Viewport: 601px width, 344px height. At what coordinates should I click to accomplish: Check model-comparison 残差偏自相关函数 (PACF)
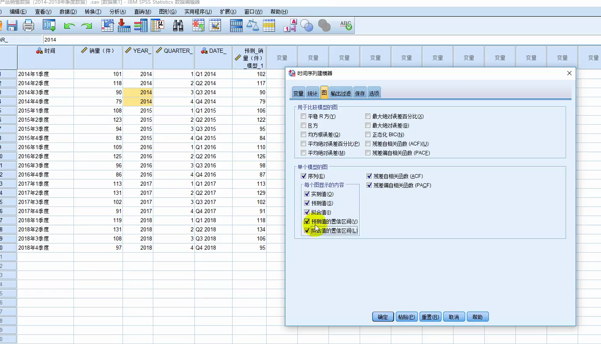coord(368,153)
